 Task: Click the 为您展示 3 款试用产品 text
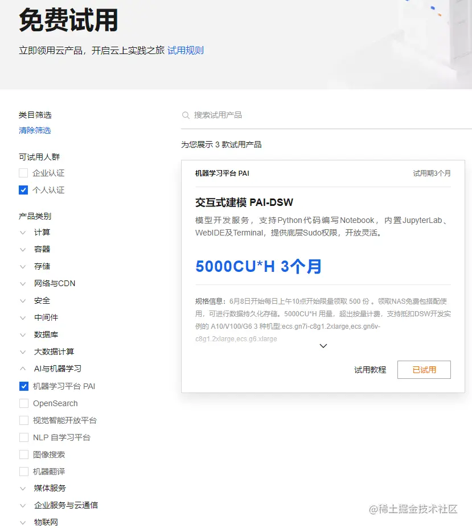tap(221, 144)
